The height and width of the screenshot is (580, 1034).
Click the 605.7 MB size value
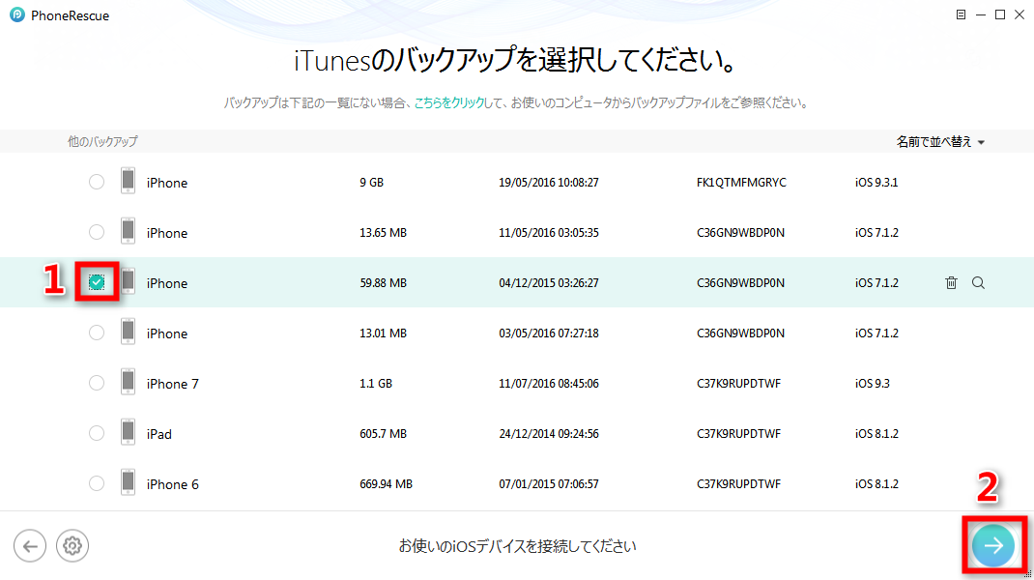click(x=383, y=434)
